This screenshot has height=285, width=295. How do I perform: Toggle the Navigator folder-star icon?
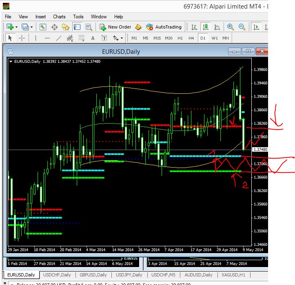[x=66, y=27]
